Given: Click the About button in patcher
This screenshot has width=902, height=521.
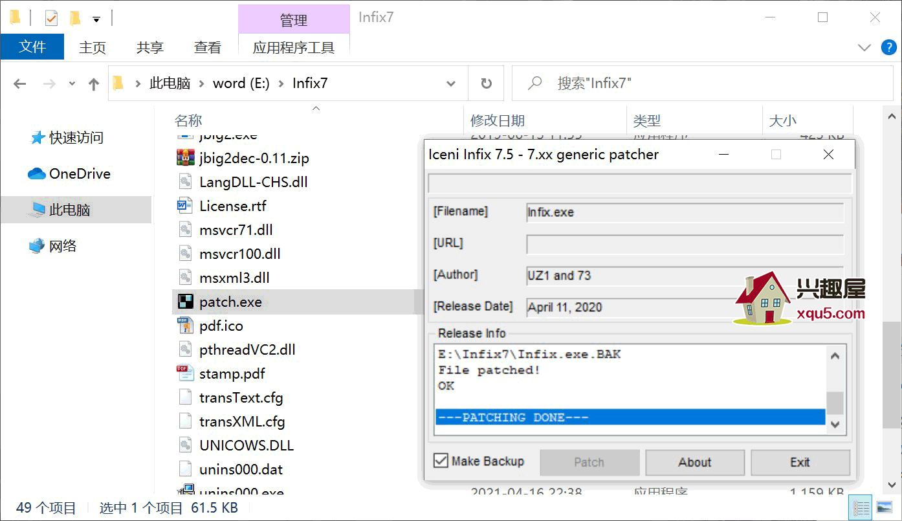Looking at the screenshot, I should pos(695,462).
